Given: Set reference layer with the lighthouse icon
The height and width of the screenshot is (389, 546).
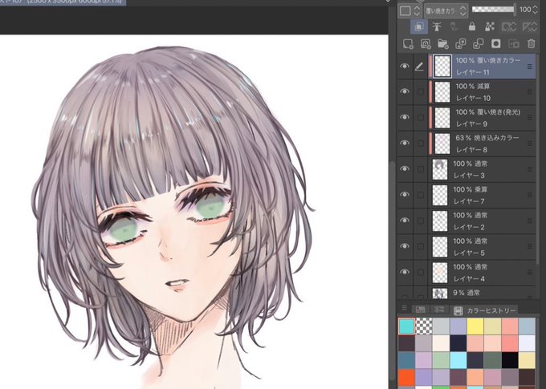Looking at the screenshot, I should coord(437,26).
